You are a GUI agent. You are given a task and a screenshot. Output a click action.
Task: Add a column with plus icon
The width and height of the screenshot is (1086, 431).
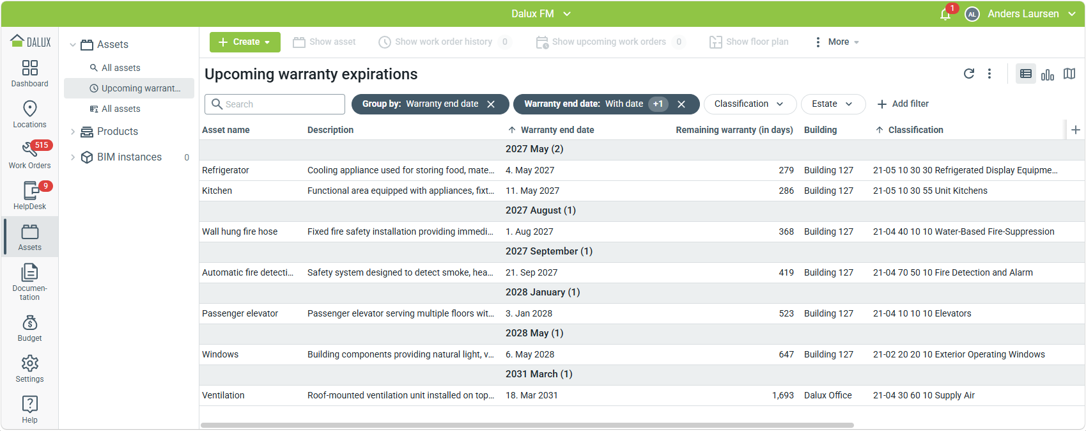coord(1076,130)
